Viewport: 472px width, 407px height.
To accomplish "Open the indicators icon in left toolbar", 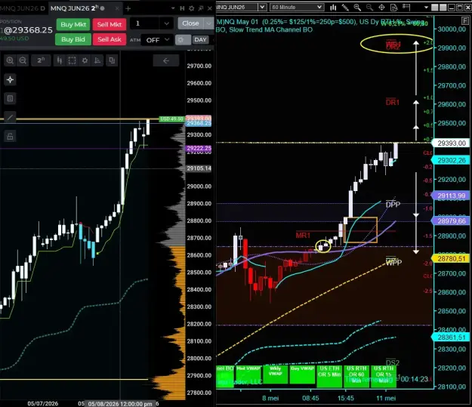I will coord(97,60).
